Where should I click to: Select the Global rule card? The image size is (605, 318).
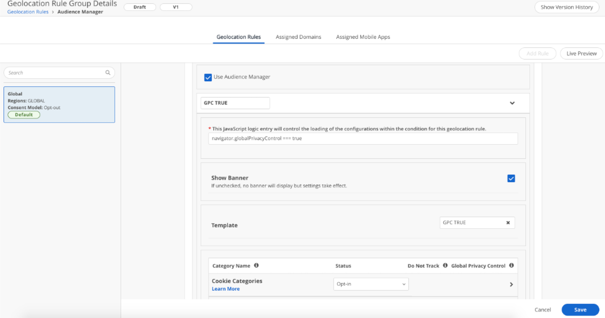(59, 104)
